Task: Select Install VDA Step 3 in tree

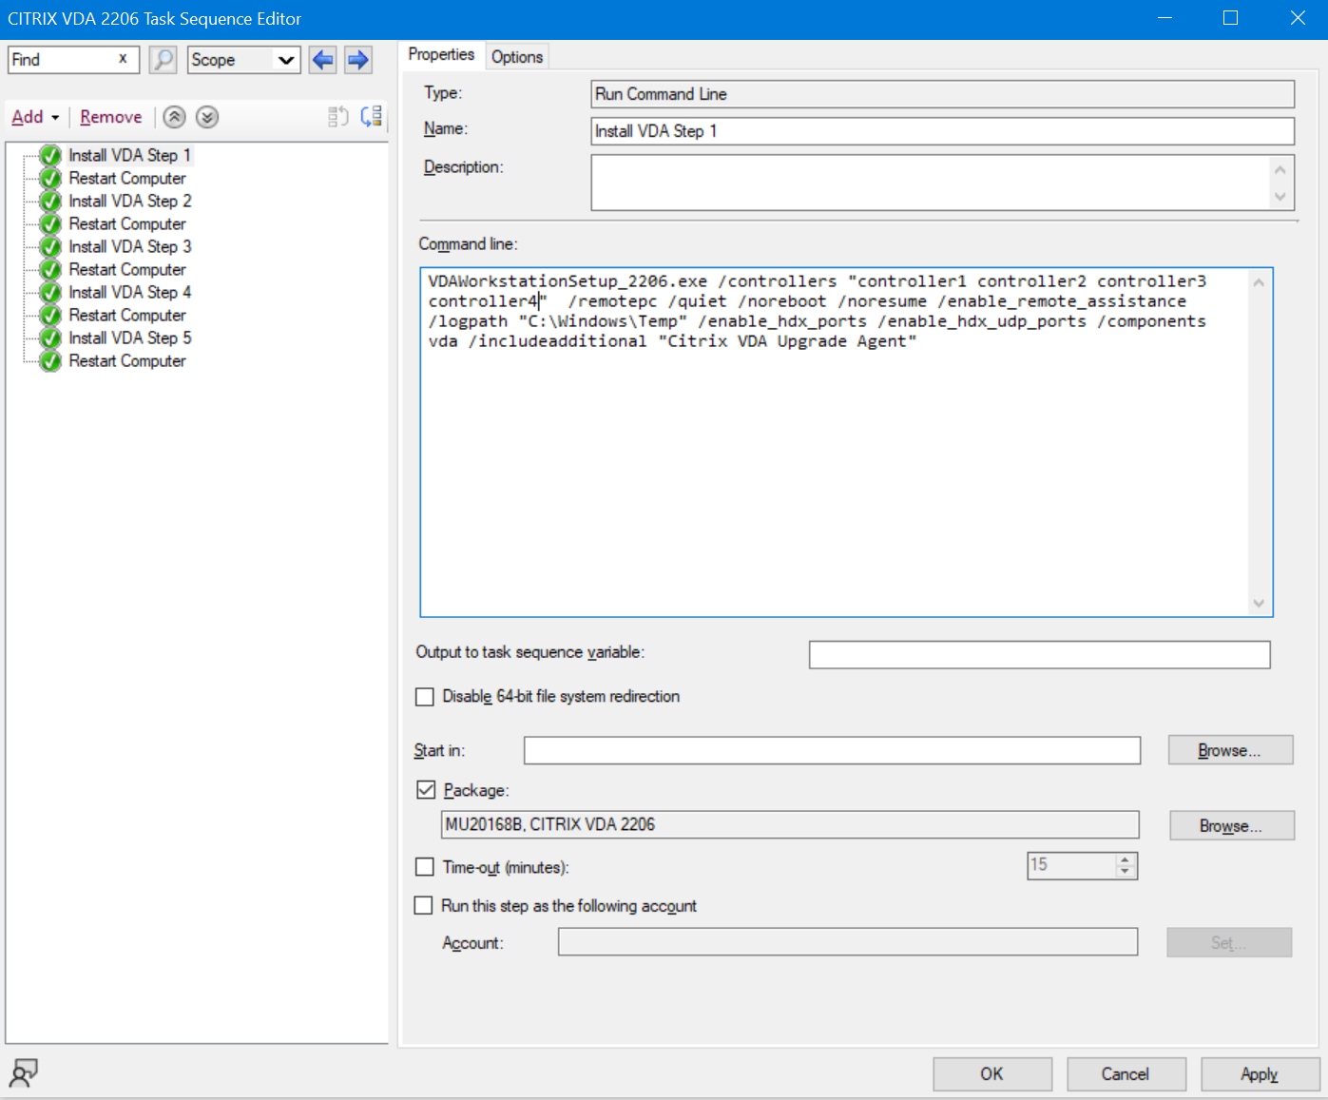Action: 129,246
